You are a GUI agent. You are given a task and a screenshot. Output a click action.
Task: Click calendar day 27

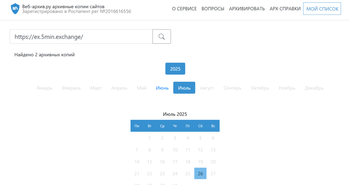pyautogui.click(x=213, y=174)
